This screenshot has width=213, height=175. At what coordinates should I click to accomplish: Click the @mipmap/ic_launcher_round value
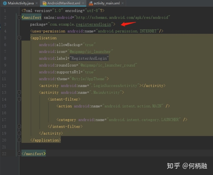(108, 65)
